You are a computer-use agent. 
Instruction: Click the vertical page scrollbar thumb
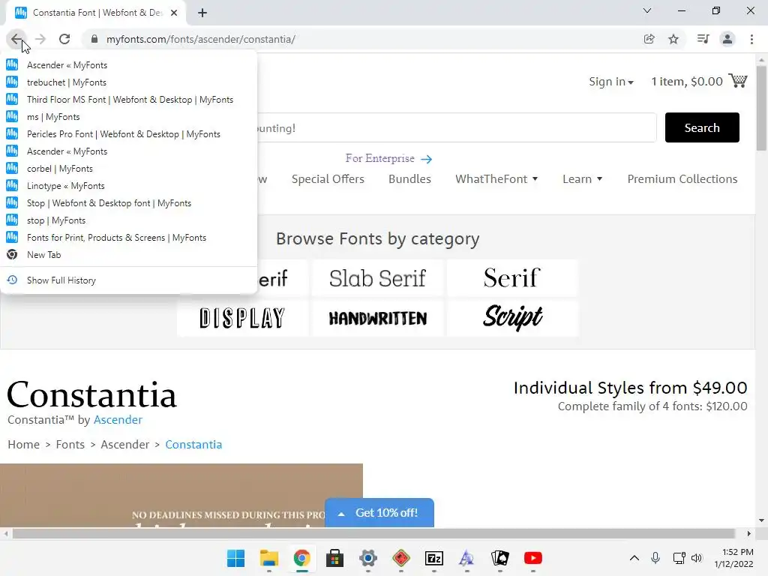[x=761, y=108]
